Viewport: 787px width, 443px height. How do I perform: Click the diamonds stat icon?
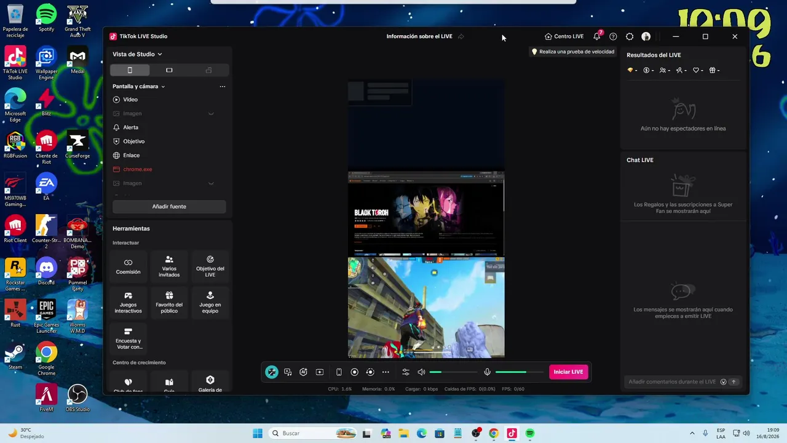(631, 70)
